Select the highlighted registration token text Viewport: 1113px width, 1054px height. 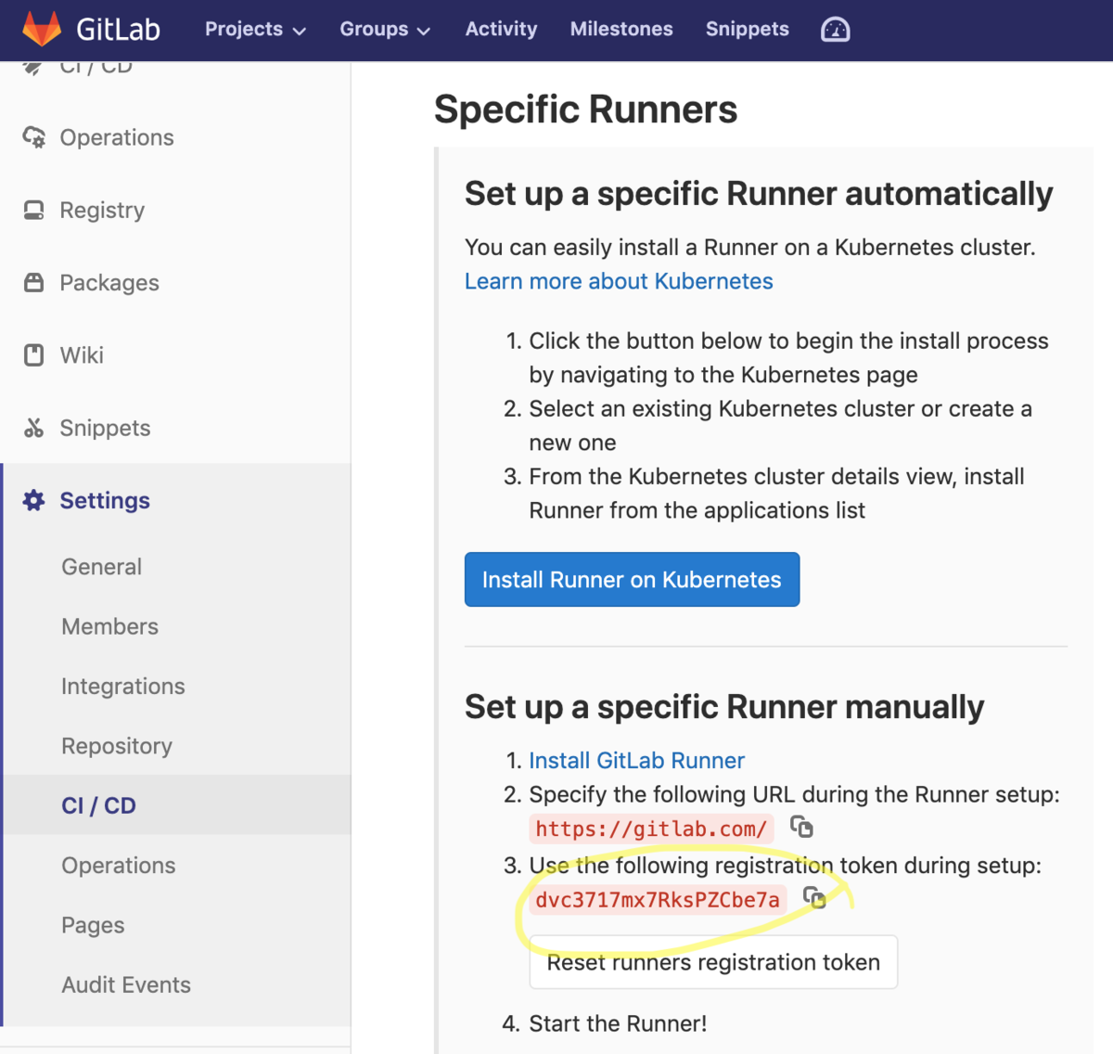tap(658, 899)
